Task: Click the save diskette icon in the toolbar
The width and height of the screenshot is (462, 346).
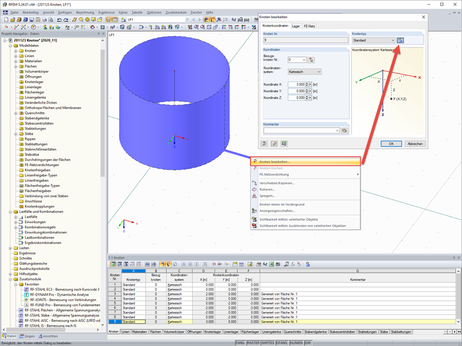Action: tap(32, 19)
